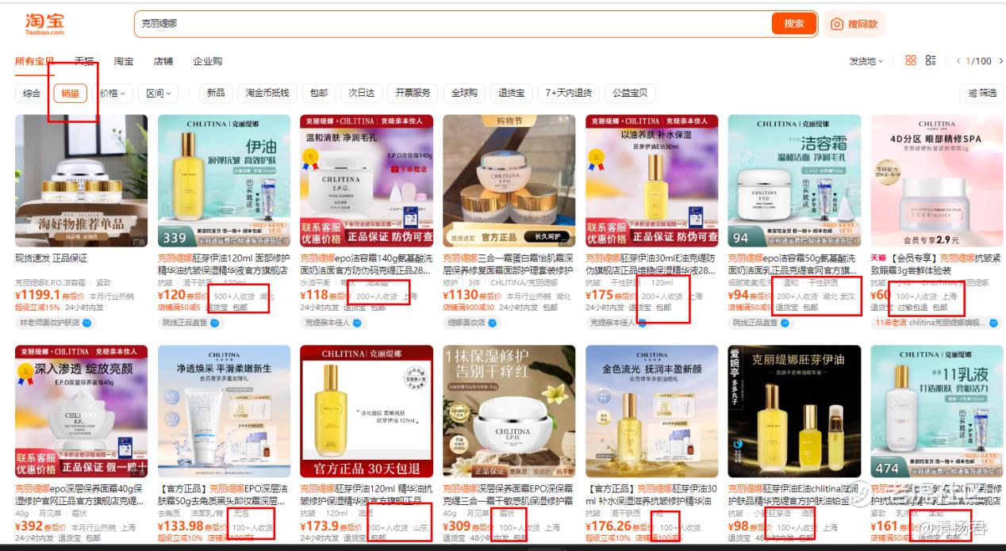Click the orange 搜索 button
The width and height of the screenshot is (1006, 551).
pyautogui.click(x=794, y=24)
